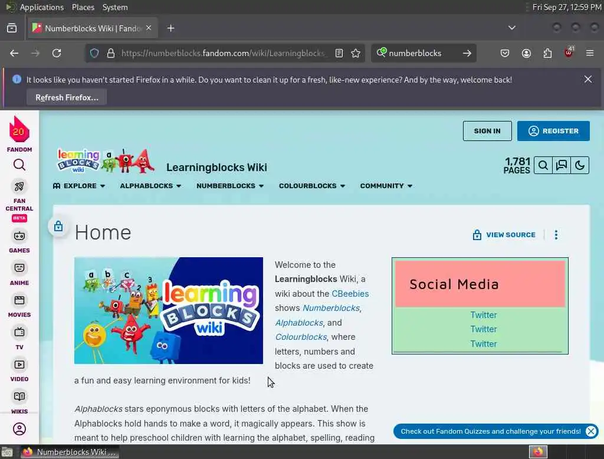Image resolution: width=604 pixels, height=459 pixels.
Task: Reload the current page
Action: (57, 53)
